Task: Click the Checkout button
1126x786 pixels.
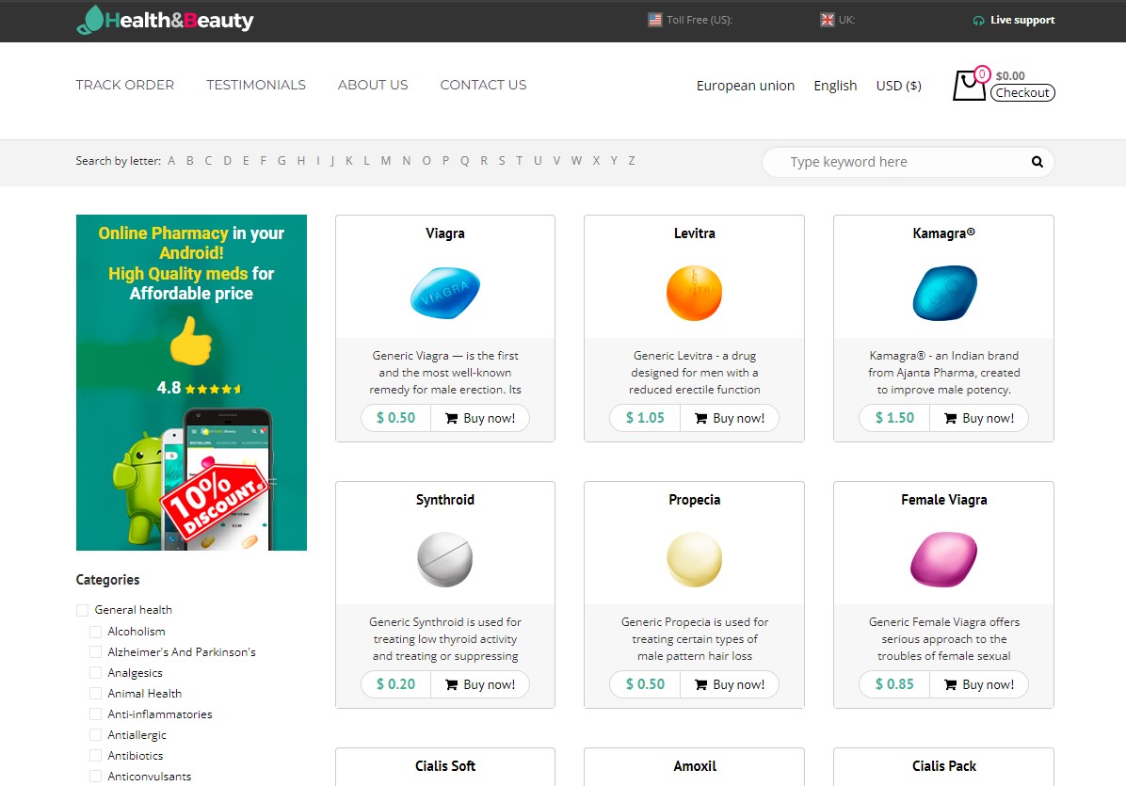Action: [1022, 92]
